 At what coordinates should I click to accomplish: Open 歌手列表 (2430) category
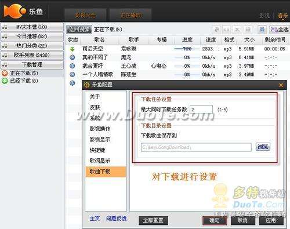pos(32,55)
